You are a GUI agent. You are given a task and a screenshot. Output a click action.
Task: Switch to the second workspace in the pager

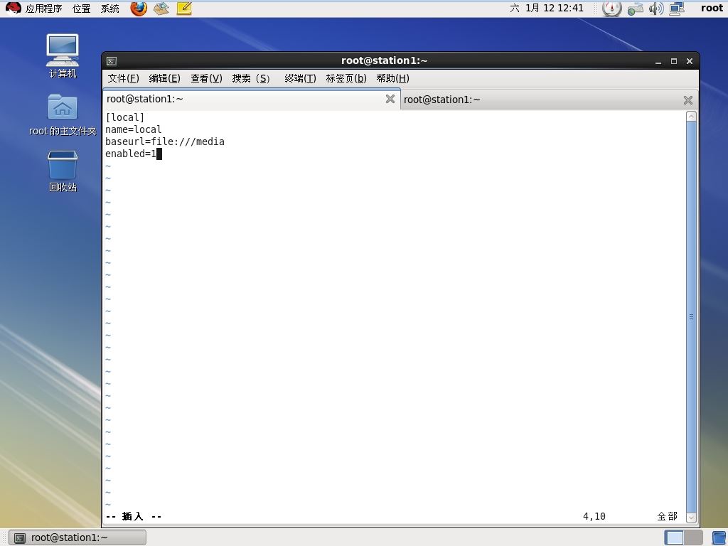[x=693, y=537]
